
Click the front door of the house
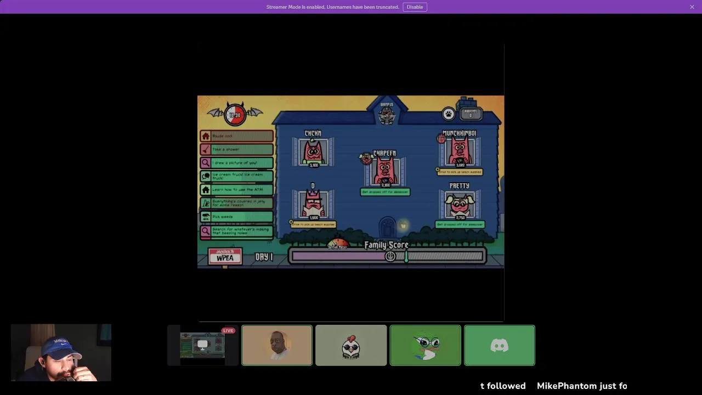(387, 228)
